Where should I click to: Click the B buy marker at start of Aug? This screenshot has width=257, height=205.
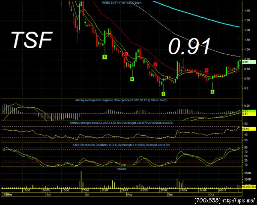[x=132, y=79]
